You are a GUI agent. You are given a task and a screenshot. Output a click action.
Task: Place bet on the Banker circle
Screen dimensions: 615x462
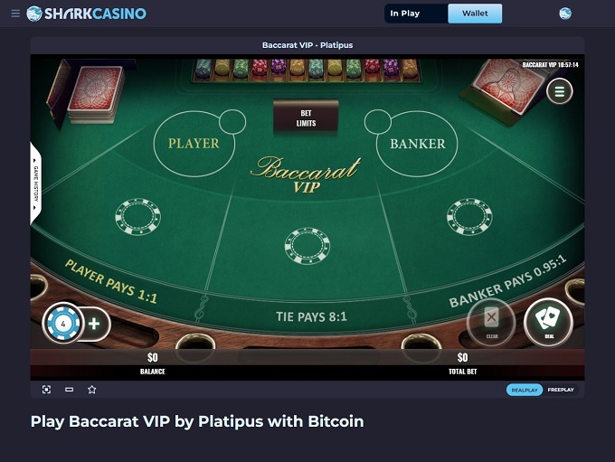[x=417, y=144]
